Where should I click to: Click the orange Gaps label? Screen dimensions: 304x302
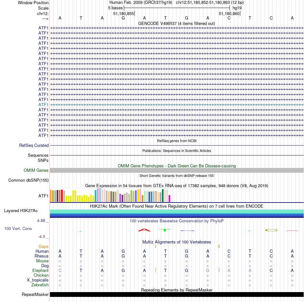tap(44, 246)
